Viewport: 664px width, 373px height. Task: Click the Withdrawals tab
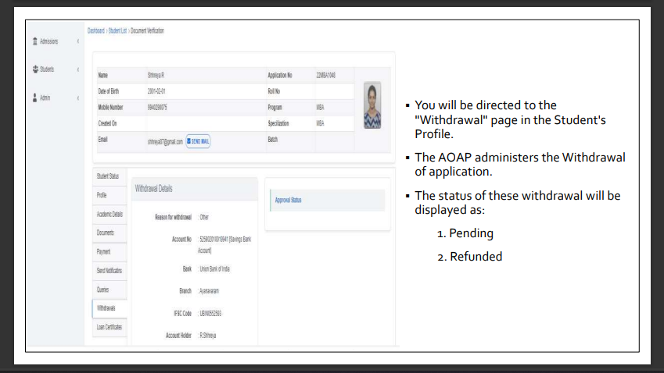click(x=106, y=308)
